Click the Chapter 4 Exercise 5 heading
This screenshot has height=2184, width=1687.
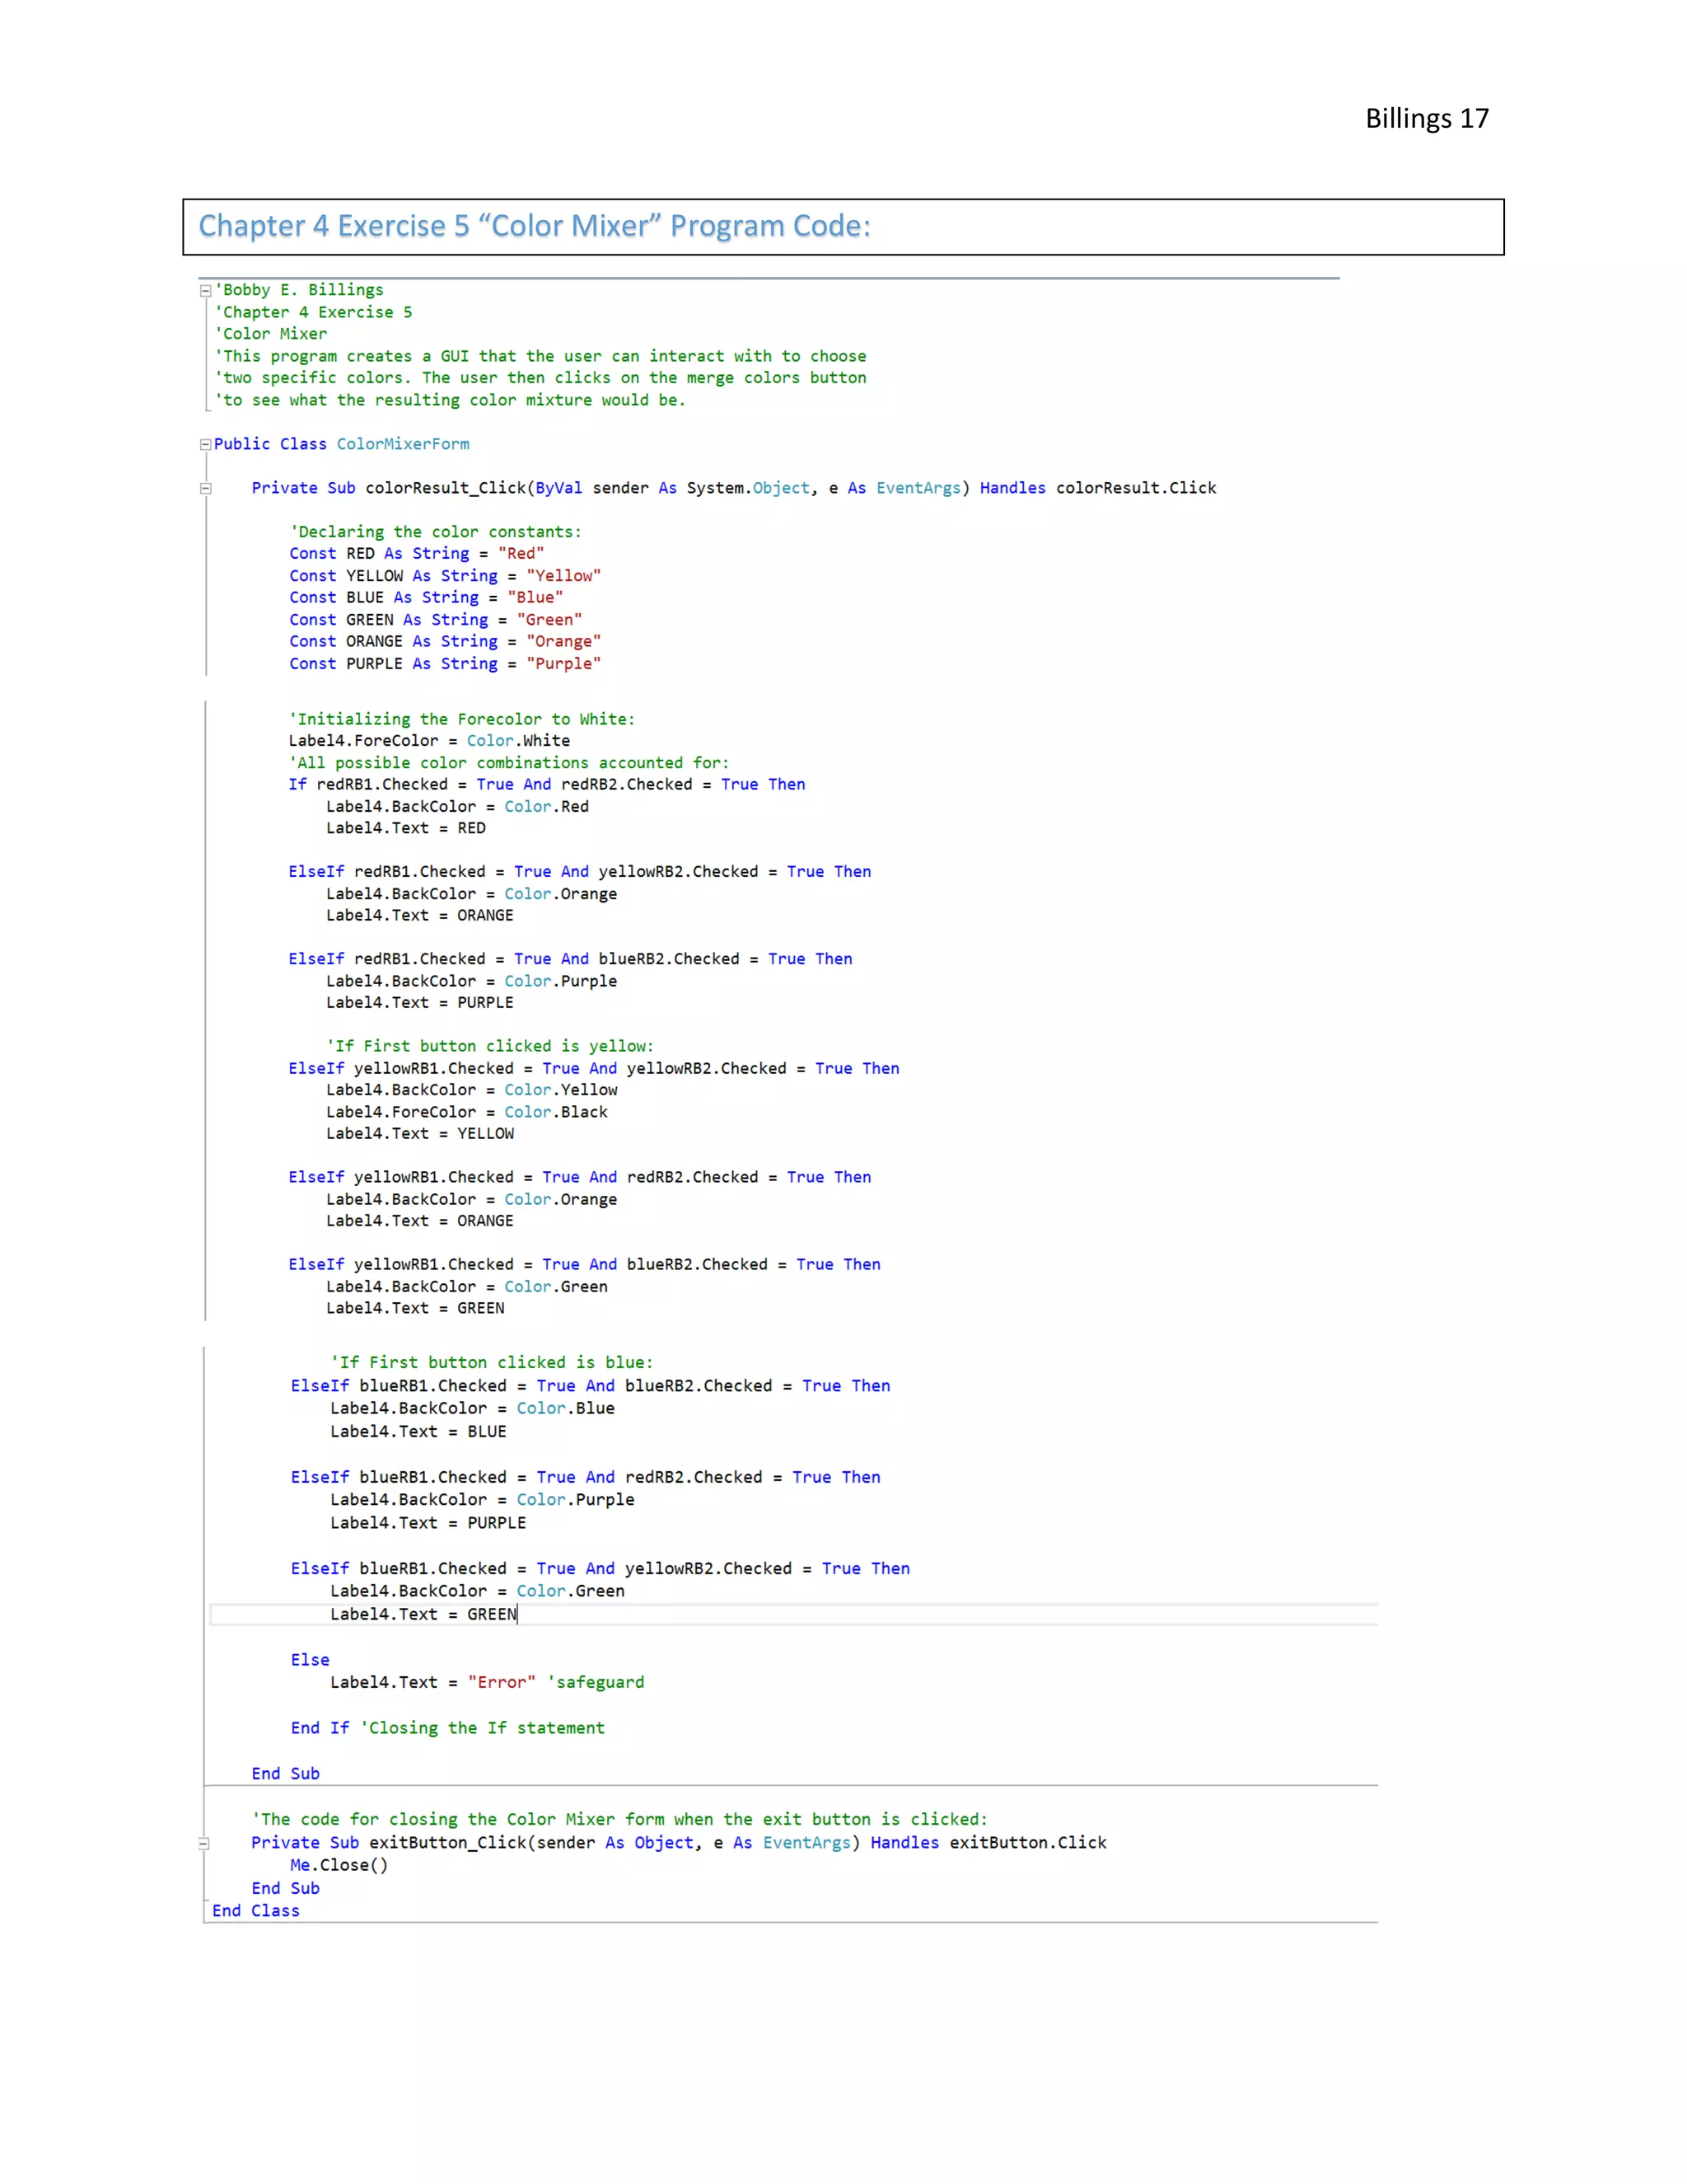[534, 226]
